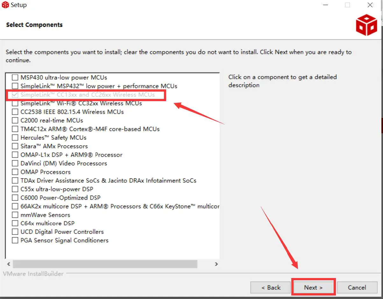Click the red cube logo in header
This screenshot has width=383, height=299.
tap(366, 25)
